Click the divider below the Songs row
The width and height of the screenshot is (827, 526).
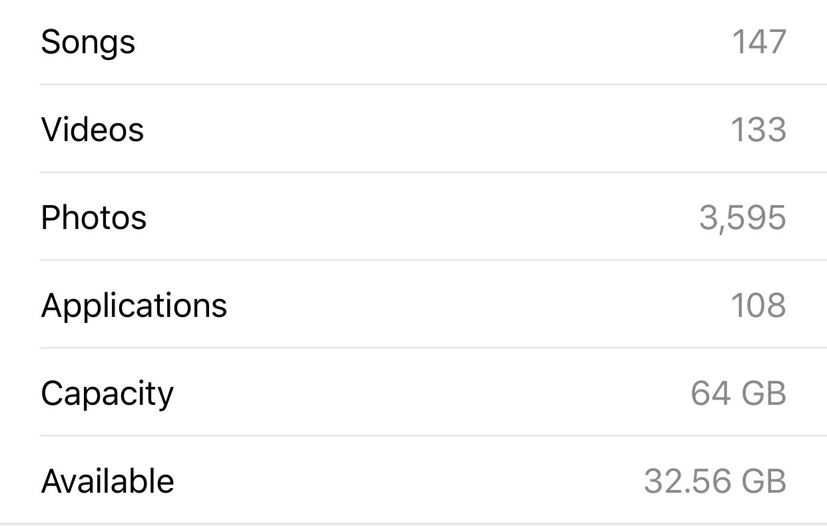(x=433, y=84)
